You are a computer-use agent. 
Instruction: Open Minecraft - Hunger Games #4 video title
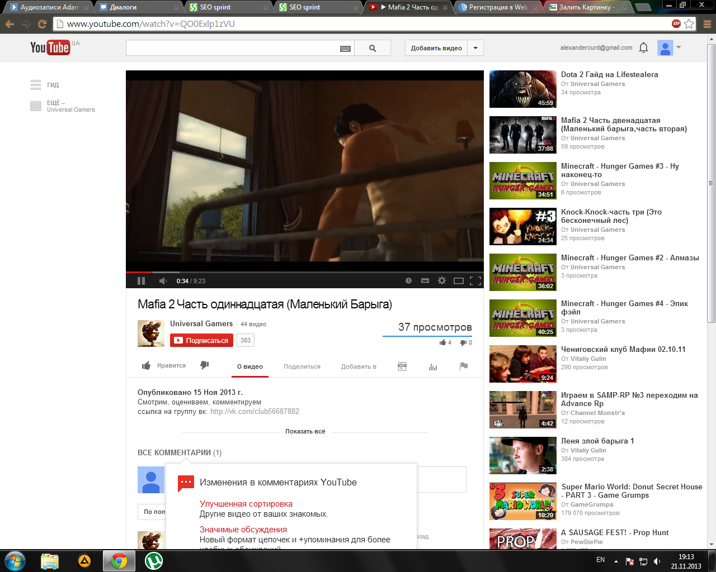(x=624, y=308)
